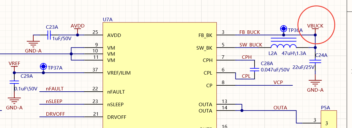
Task: Click the CPH net label above C28A
Action: click(247, 57)
